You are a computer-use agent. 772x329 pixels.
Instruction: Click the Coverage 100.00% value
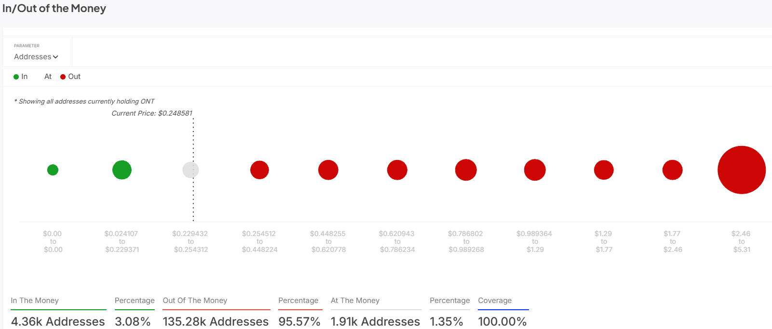pyautogui.click(x=502, y=321)
